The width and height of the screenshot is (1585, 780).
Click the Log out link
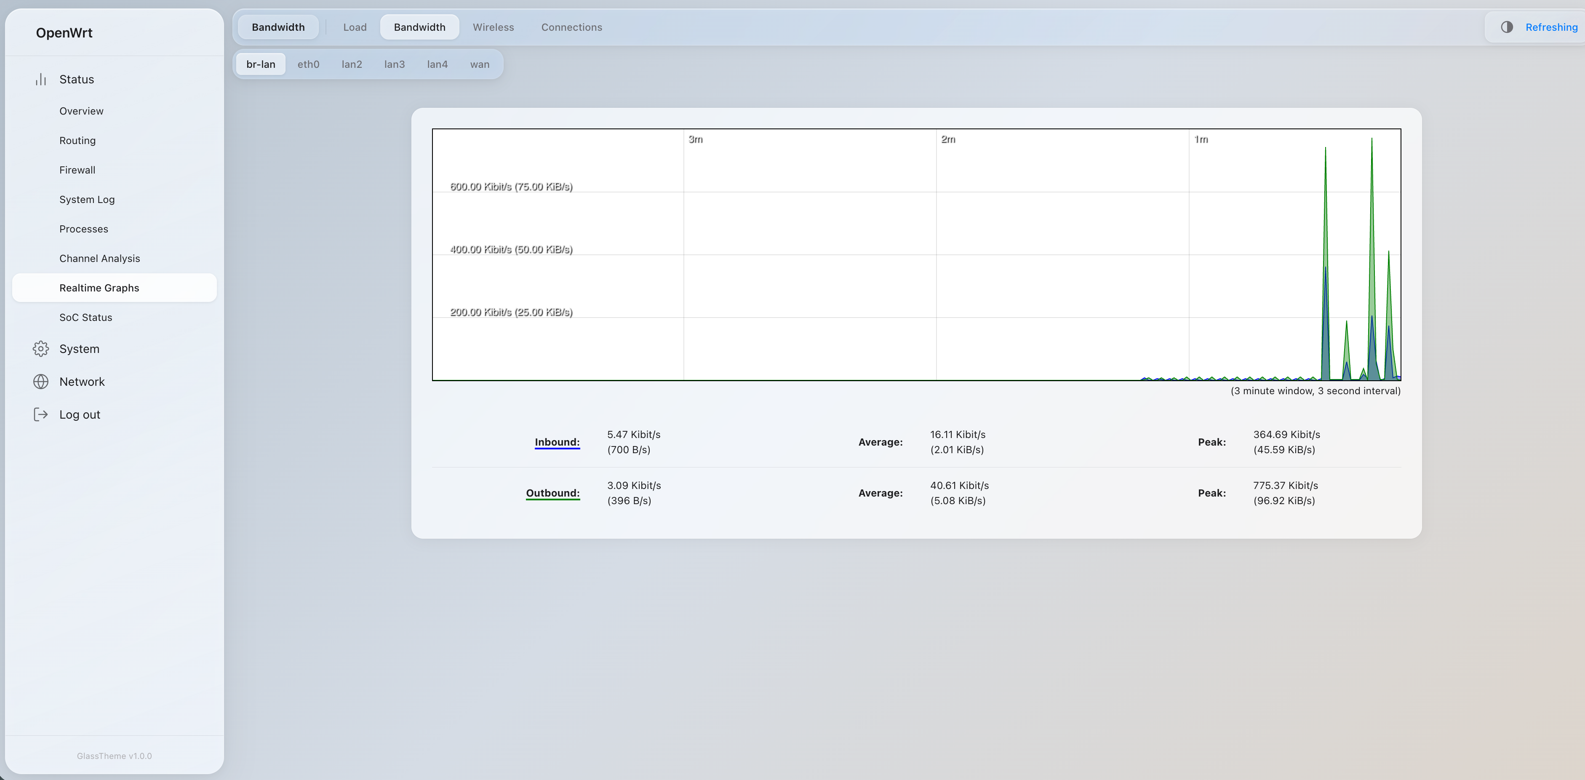click(80, 415)
